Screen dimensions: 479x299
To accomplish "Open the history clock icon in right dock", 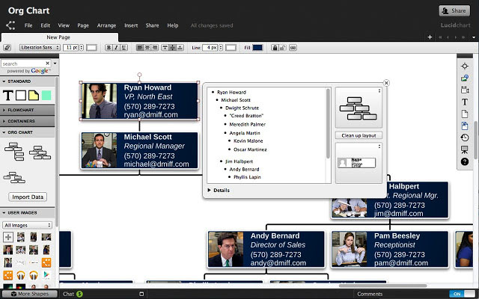I will click(x=465, y=138).
